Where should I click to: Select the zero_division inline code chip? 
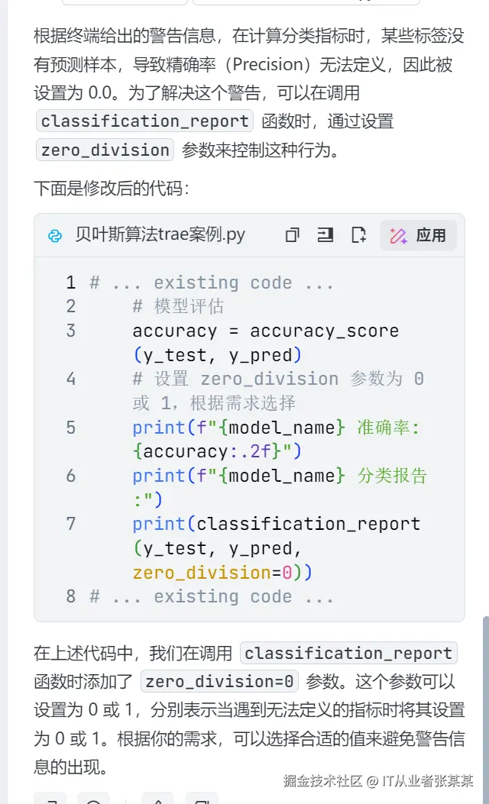click(x=103, y=150)
